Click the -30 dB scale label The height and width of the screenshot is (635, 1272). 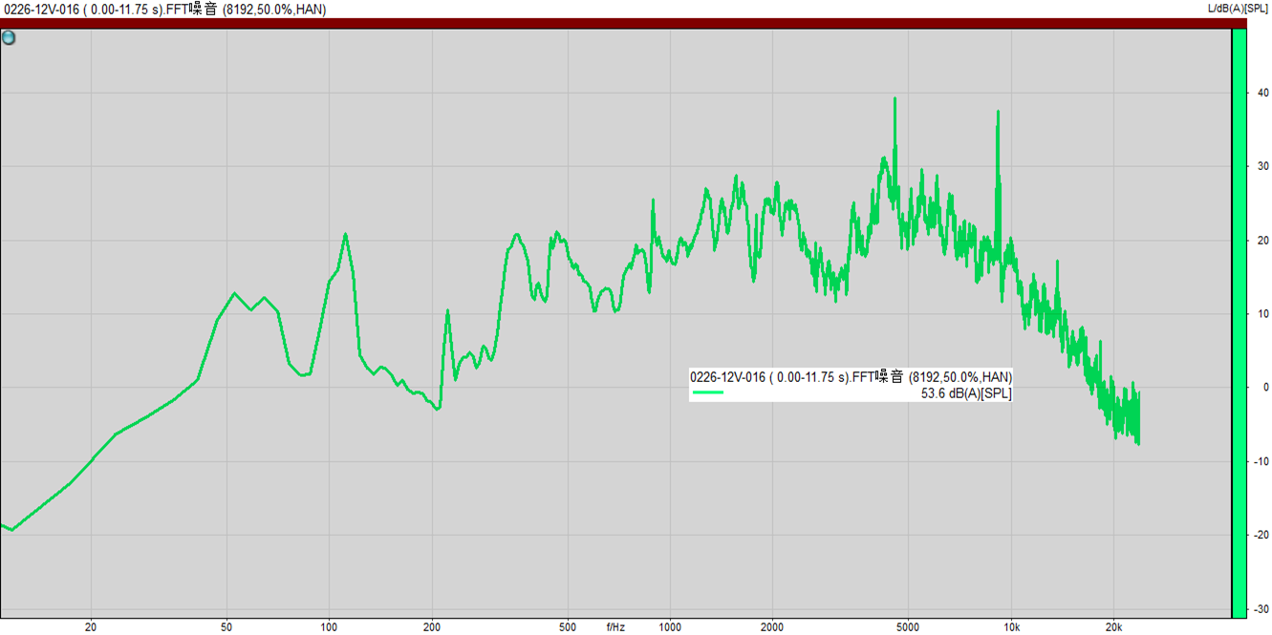(1261, 609)
